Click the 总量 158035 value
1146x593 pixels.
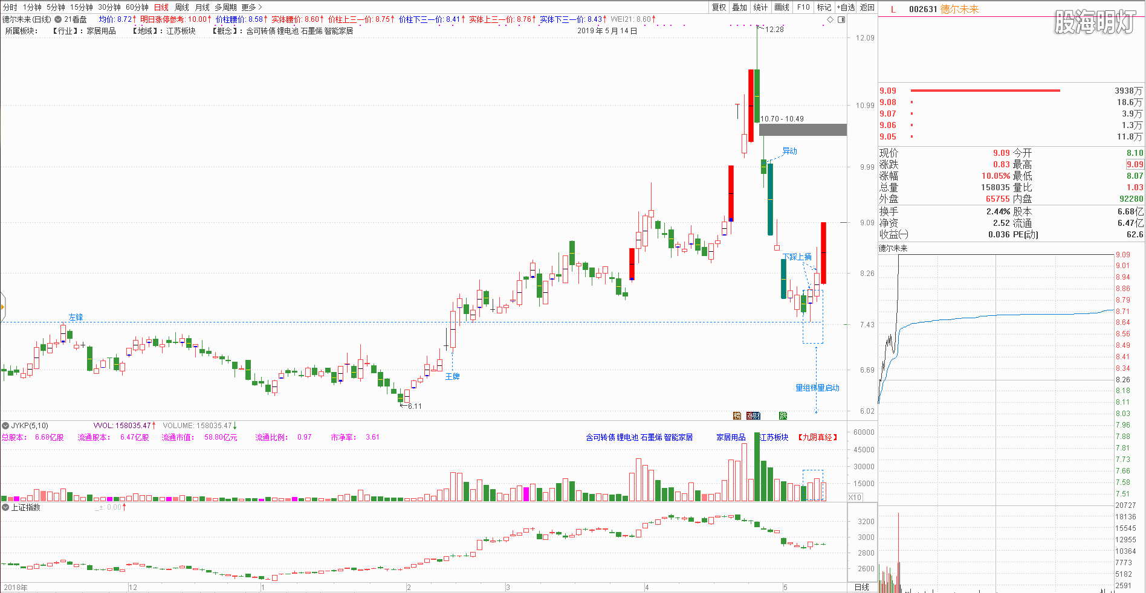(x=995, y=187)
